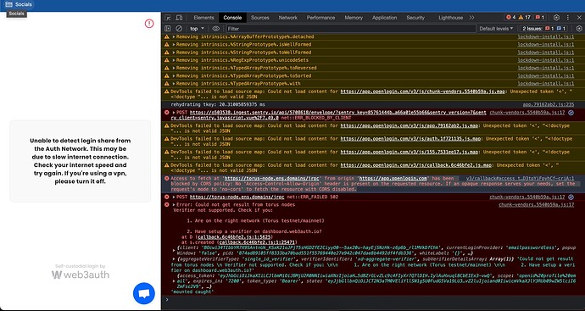Image resolution: width=585 pixels, height=311 pixels.
Task: Expand the StringPrototype.isWellFormed warning
Action: [174, 45]
